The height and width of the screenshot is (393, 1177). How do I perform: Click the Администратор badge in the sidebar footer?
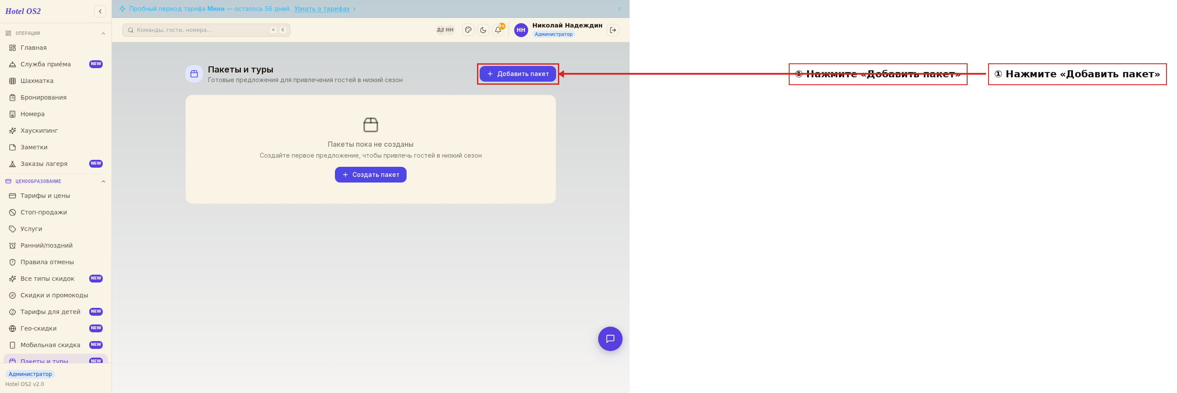click(30, 374)
